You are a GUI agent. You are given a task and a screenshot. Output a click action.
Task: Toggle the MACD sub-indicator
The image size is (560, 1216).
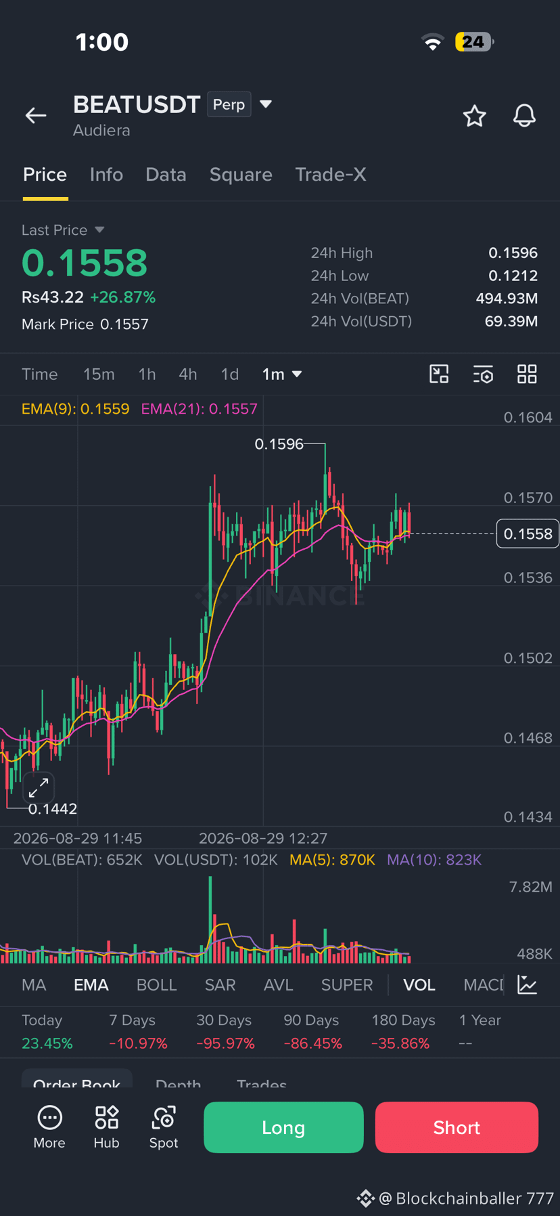(x=484, y=984)
